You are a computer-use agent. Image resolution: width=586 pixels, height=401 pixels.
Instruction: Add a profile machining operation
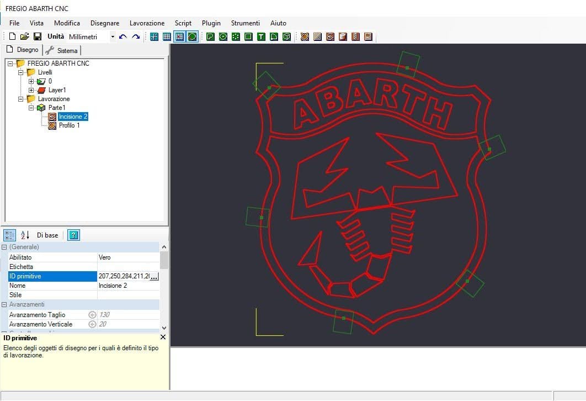point(305,36)
